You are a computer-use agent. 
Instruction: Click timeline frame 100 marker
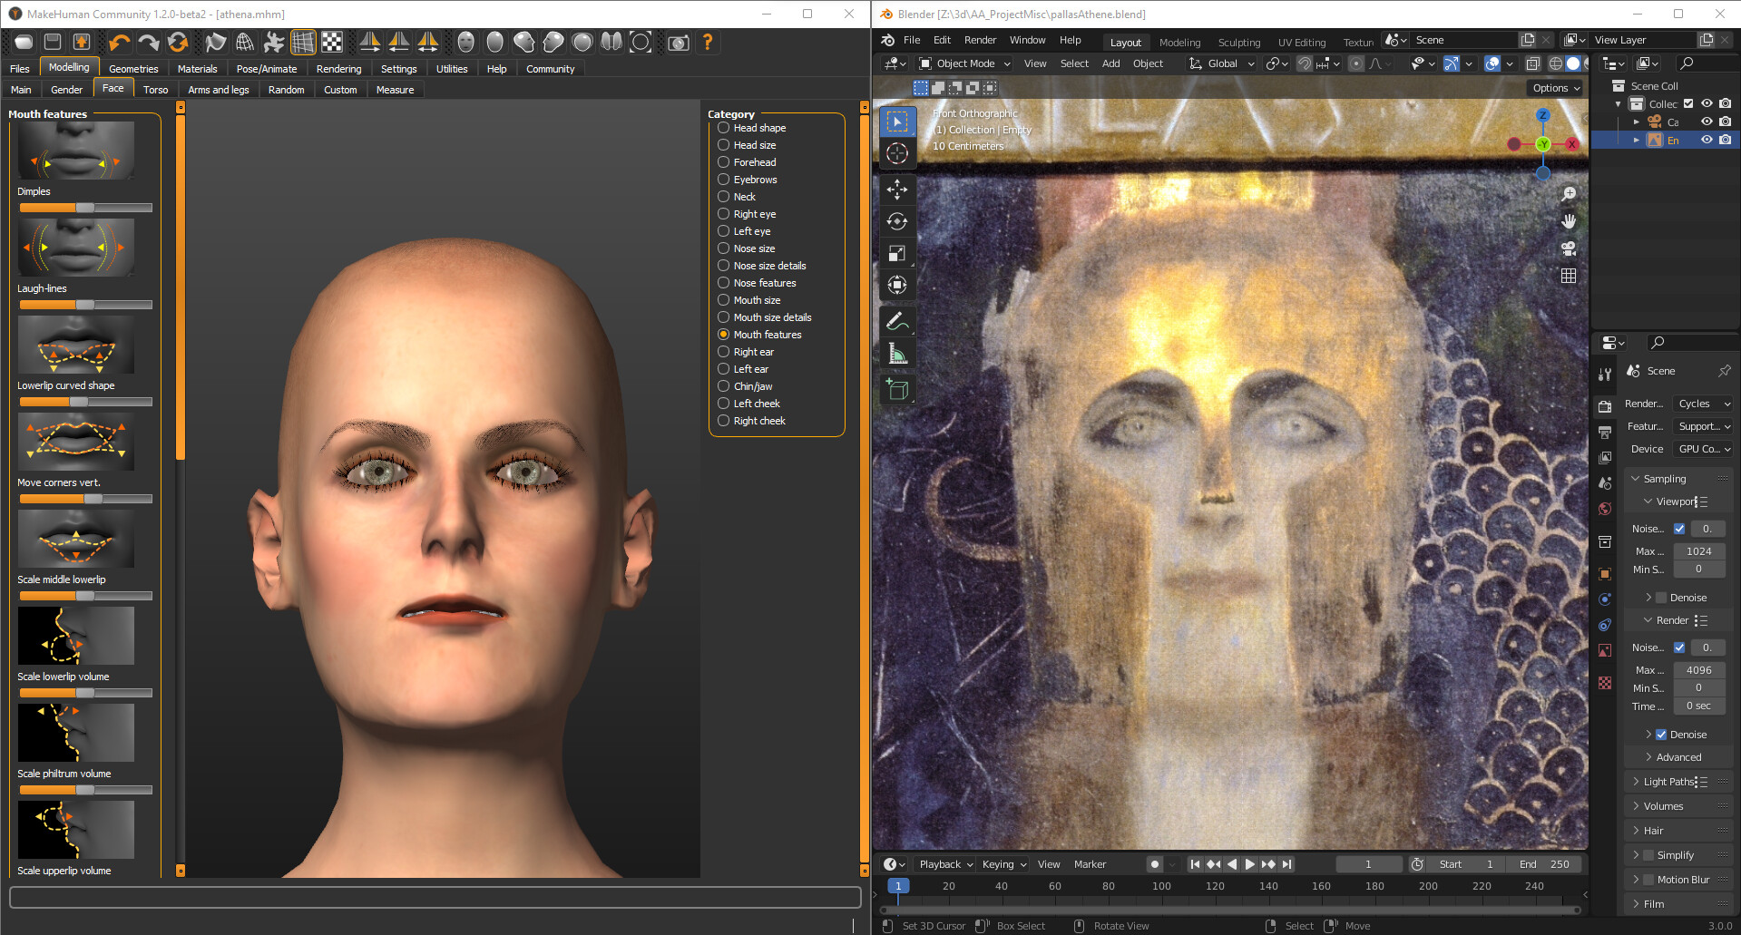tap(1161, 886)
